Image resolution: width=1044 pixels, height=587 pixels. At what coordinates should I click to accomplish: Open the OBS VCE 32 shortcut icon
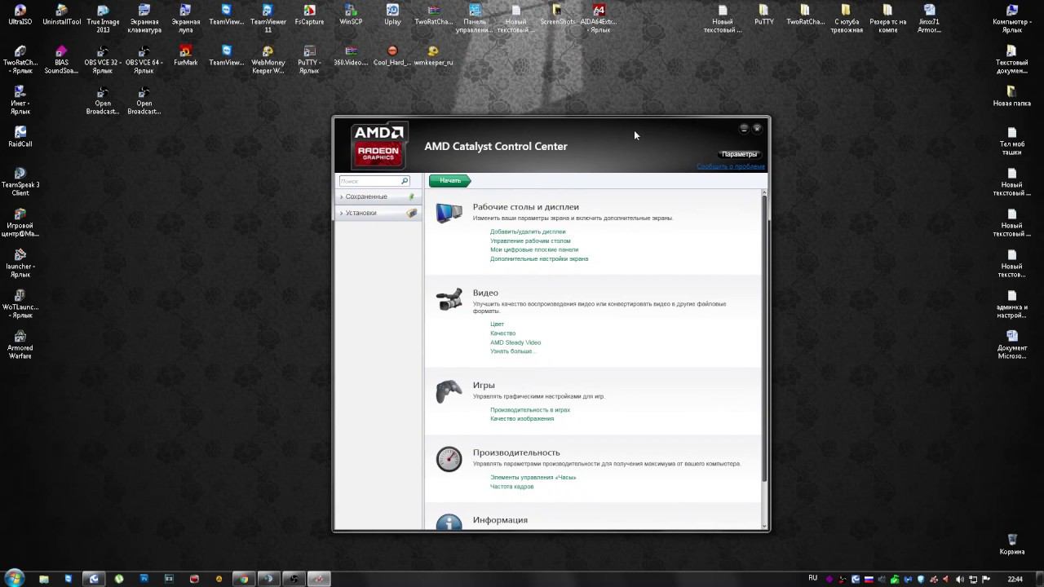(103, 60)
